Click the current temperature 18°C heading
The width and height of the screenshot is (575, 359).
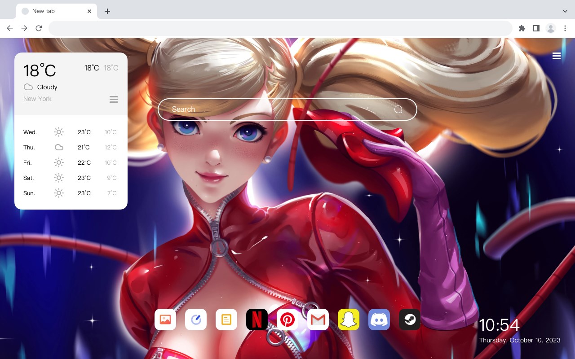point(40,70)
